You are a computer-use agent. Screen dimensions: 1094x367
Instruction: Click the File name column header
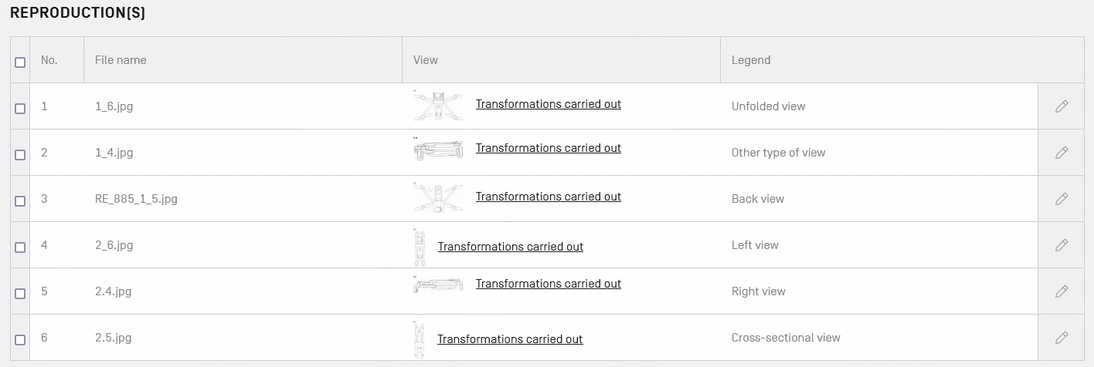point(121,60)
